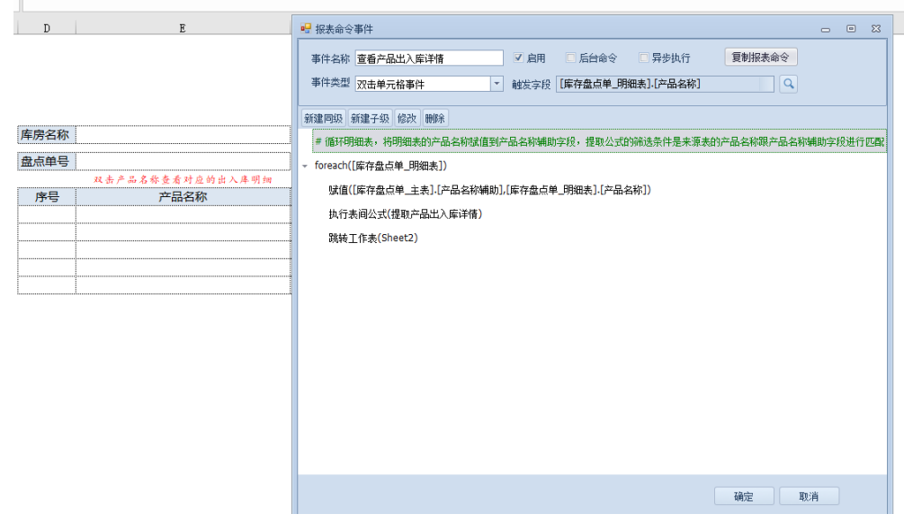Open the 事件类型 dropdown list
The height and width of the screenshot is (523, 904).
click(497, 84)
